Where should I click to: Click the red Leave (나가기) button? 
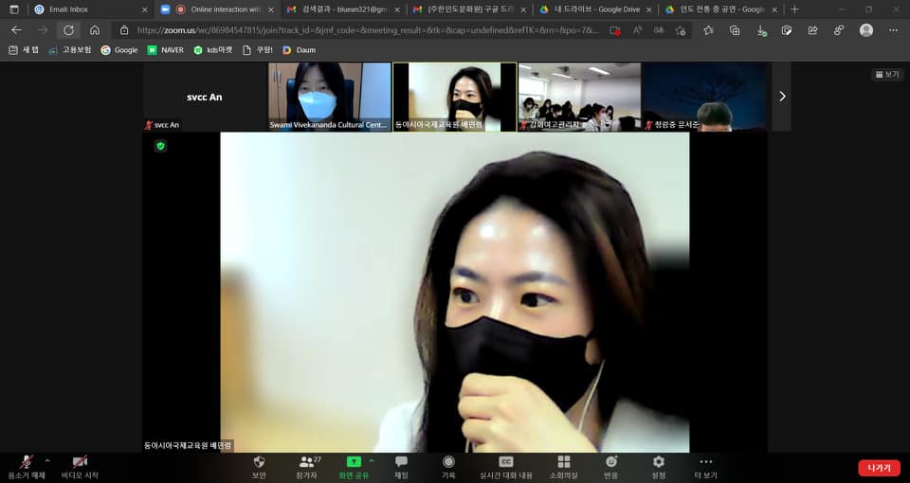879,468
